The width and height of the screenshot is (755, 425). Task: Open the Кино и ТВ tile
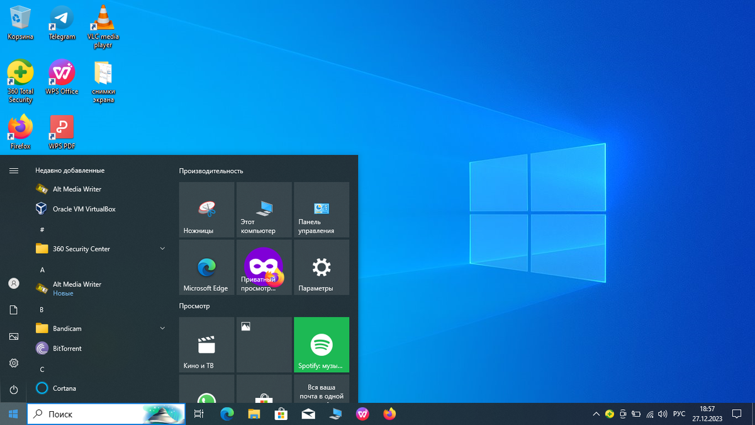point(206,344)
